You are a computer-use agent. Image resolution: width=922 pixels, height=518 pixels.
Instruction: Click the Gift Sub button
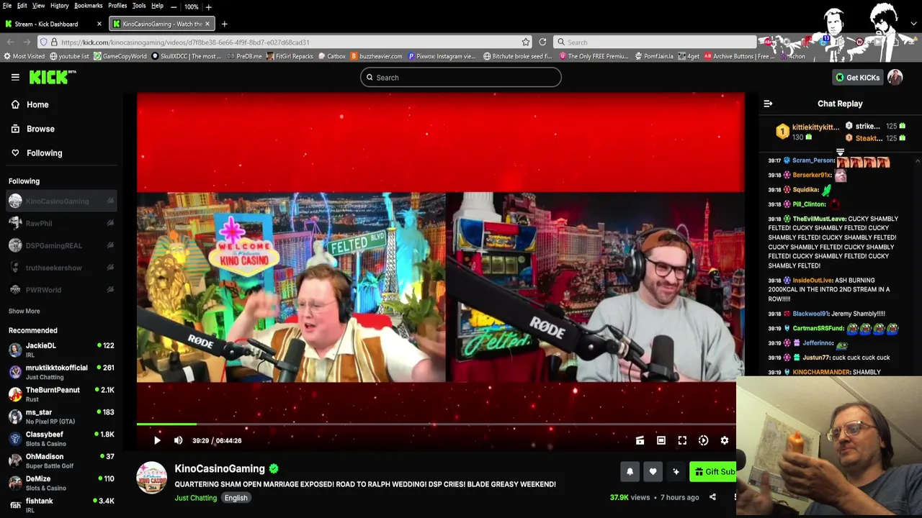pos(713,471)
